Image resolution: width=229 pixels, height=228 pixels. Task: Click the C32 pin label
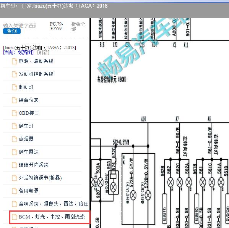tap(115, 45)
